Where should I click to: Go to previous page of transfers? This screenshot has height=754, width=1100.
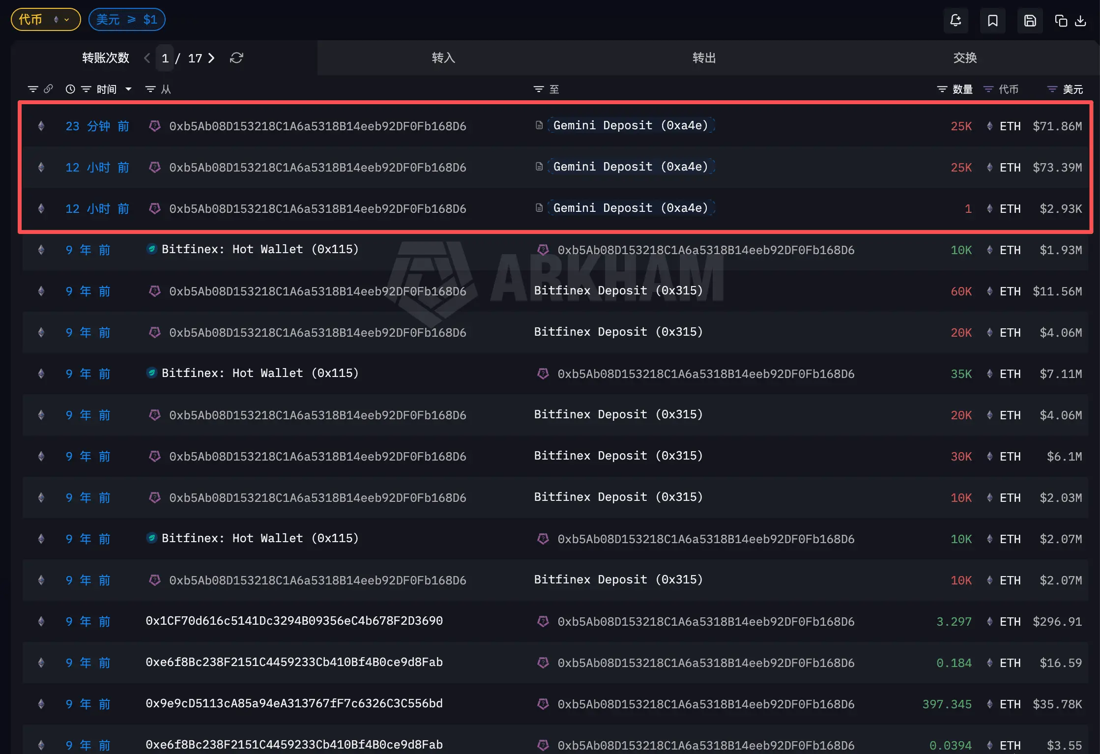coord(147,58)
